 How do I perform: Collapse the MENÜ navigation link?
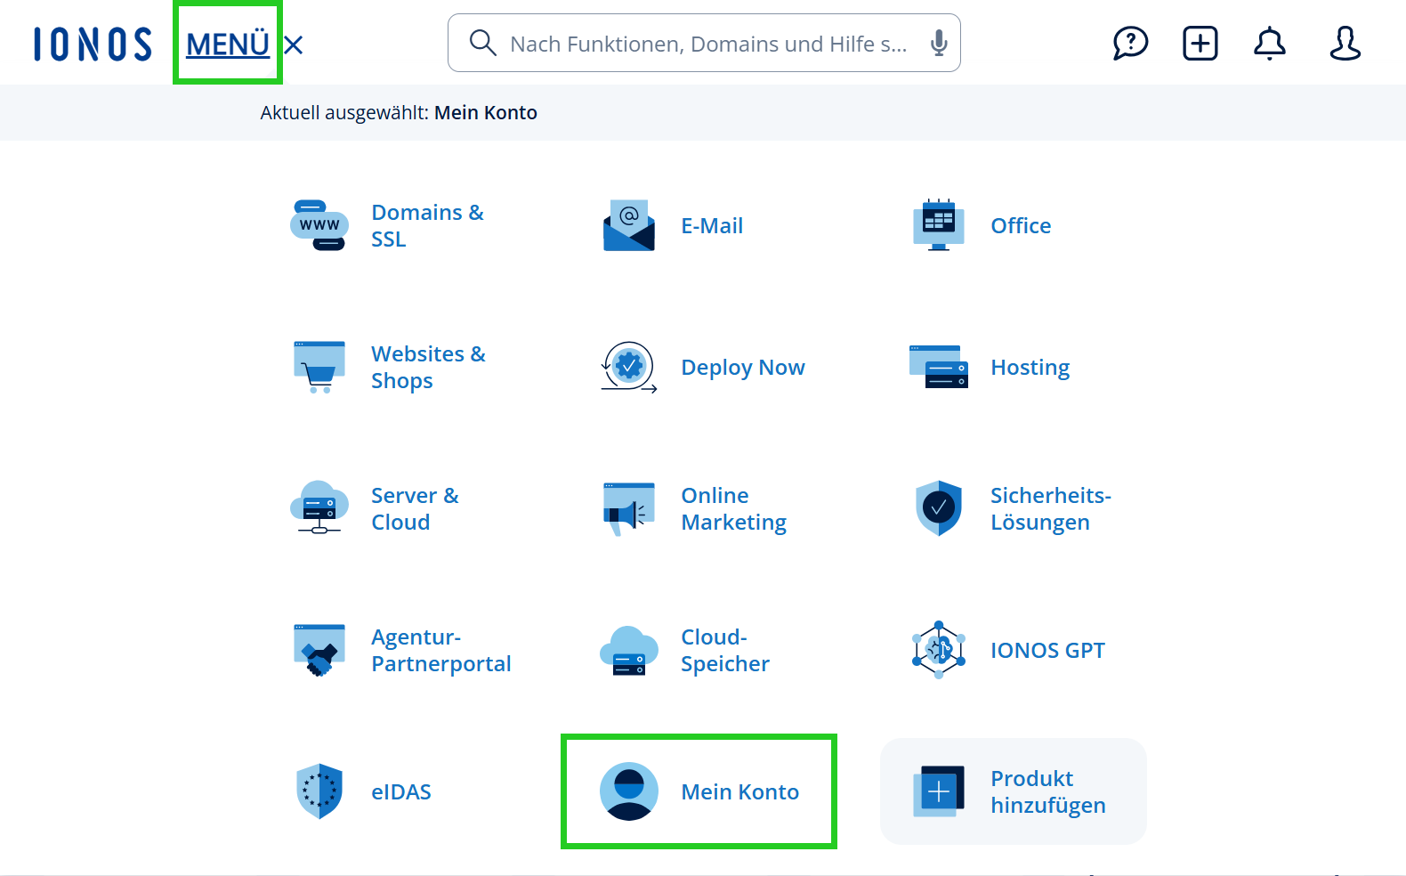tap(228, 44)
